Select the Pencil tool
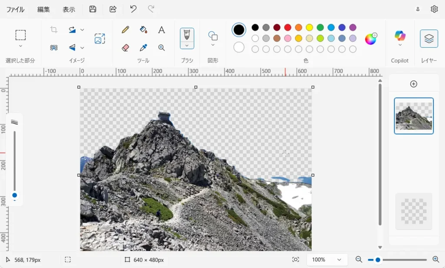The height and width of the screenshot is (268, 445). (x=126, y=30)
